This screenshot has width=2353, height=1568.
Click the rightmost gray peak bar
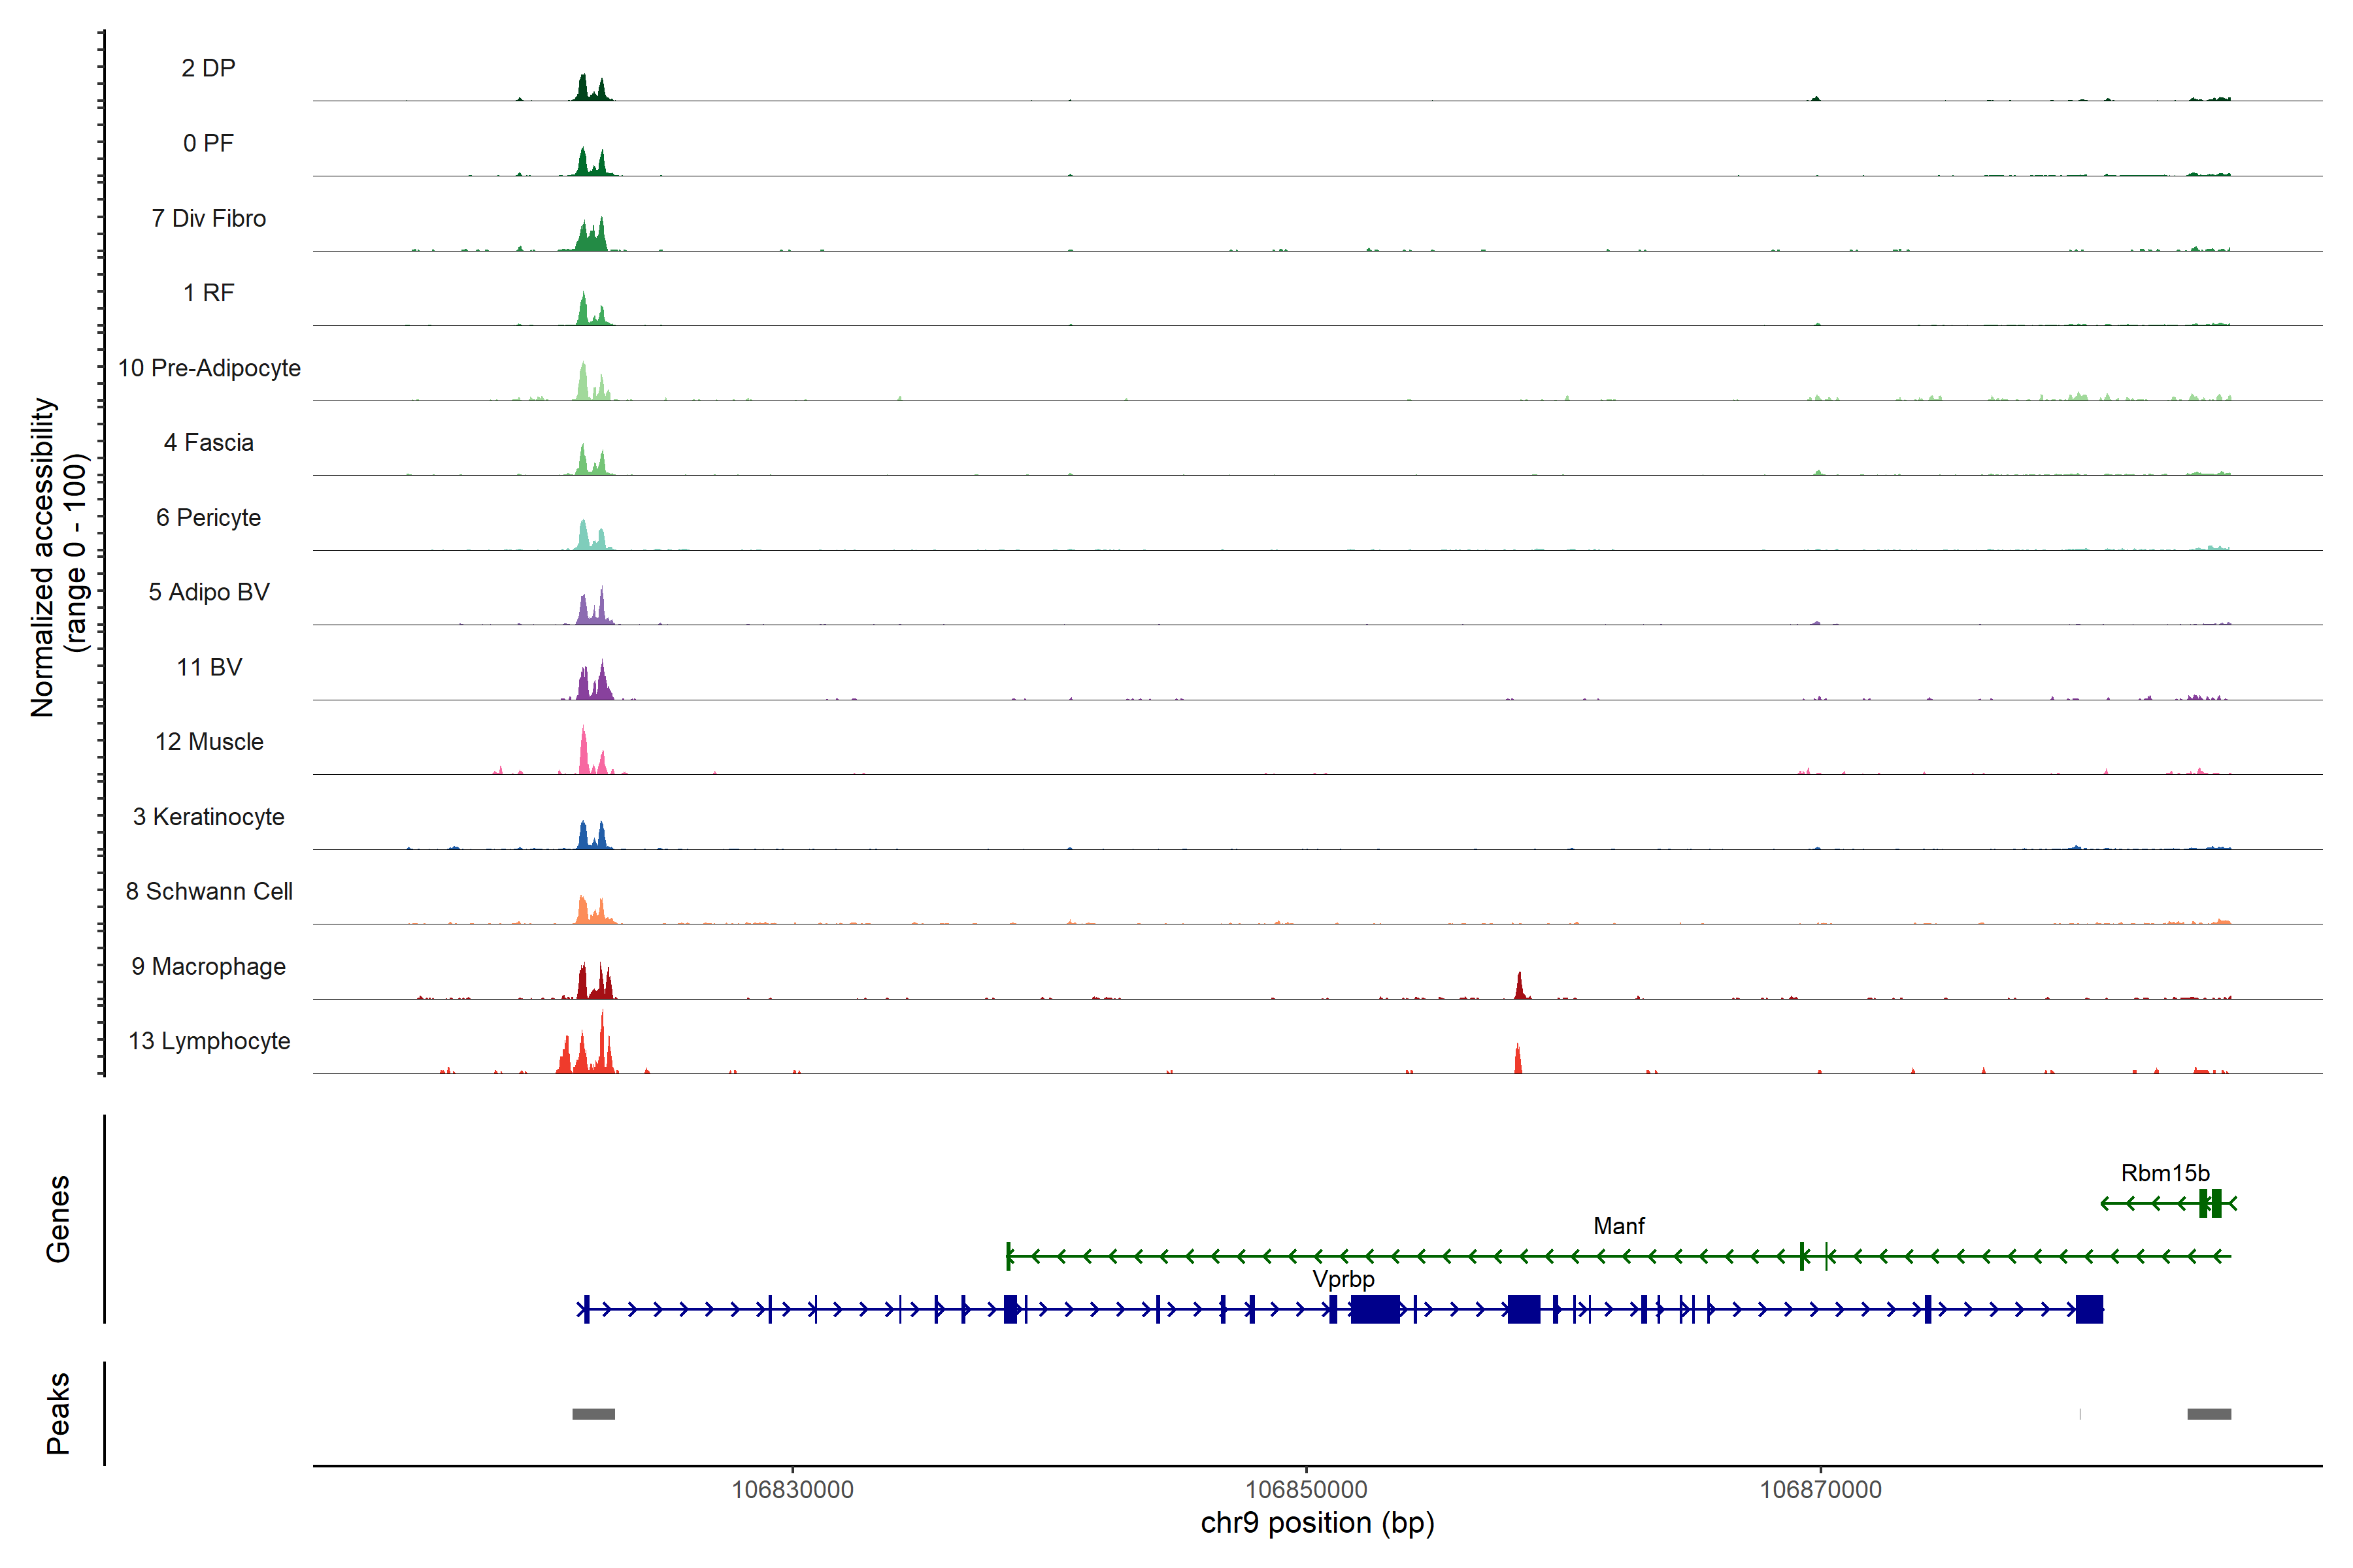[2209, 1414]
